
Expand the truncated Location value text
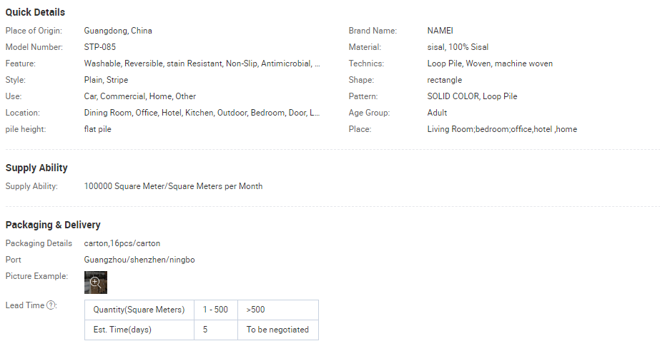pos(202,113)
